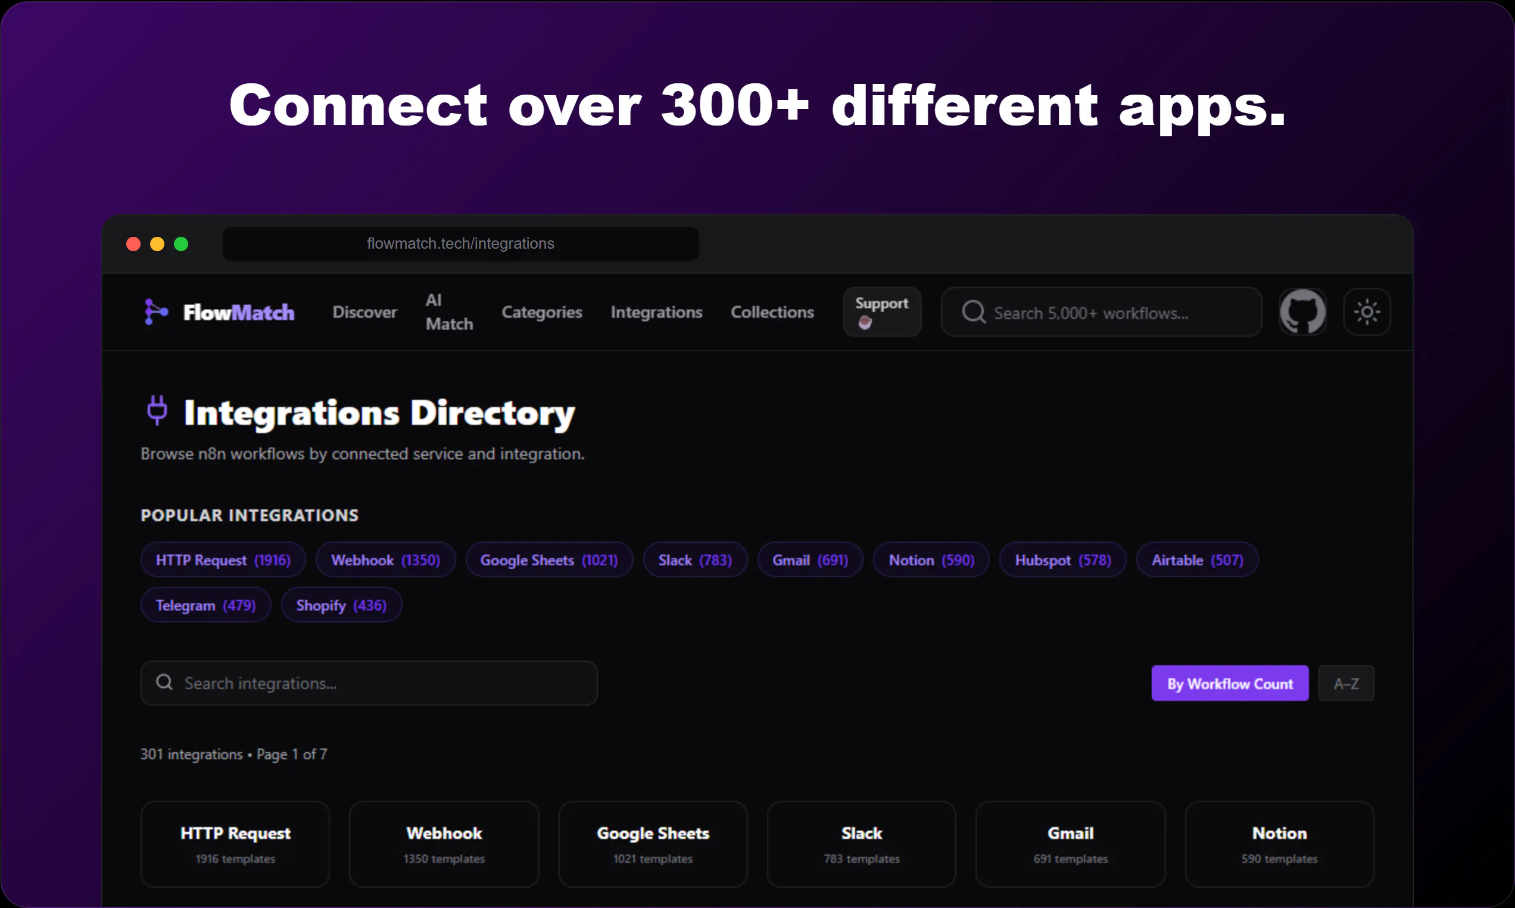
Task: Toggle light theme with sun icon
Action: pos(1367,312)
